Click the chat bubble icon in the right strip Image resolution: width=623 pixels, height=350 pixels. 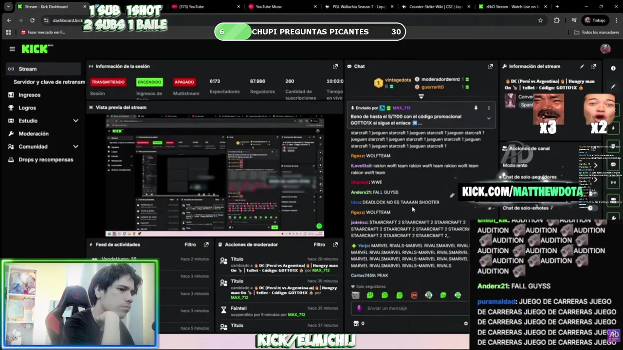coord(613,164)
